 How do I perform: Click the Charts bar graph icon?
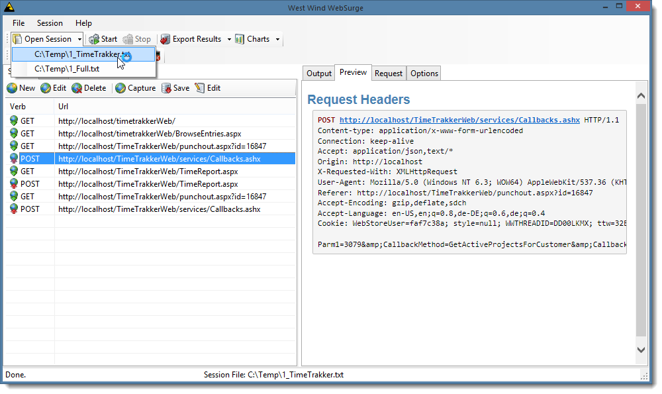click(x=240, y=39)
